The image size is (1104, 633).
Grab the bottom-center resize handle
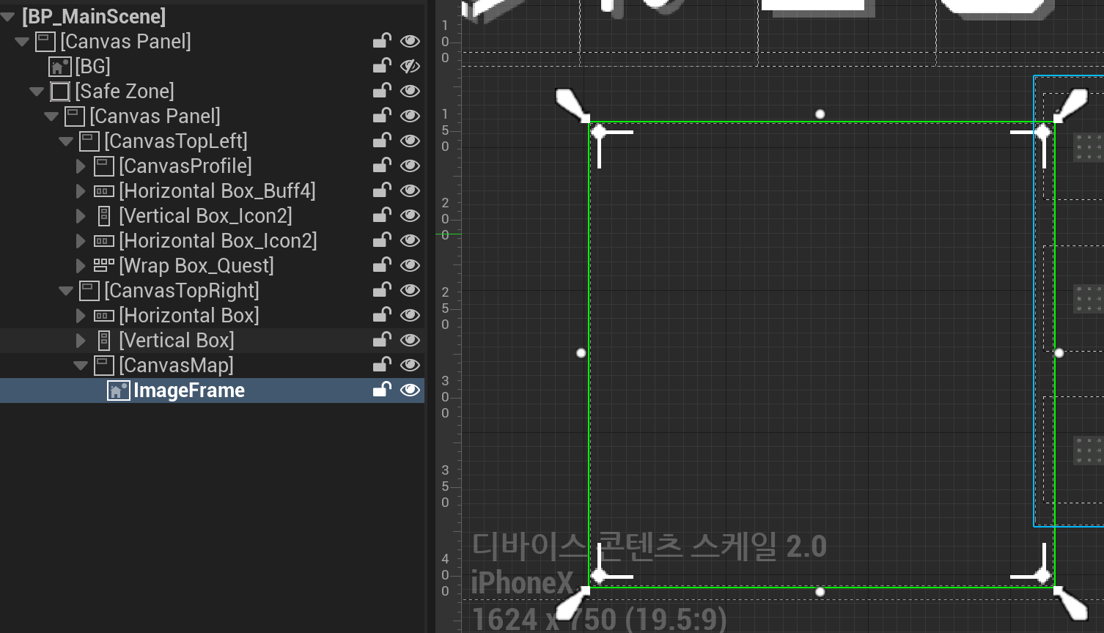tap(820, 592)
